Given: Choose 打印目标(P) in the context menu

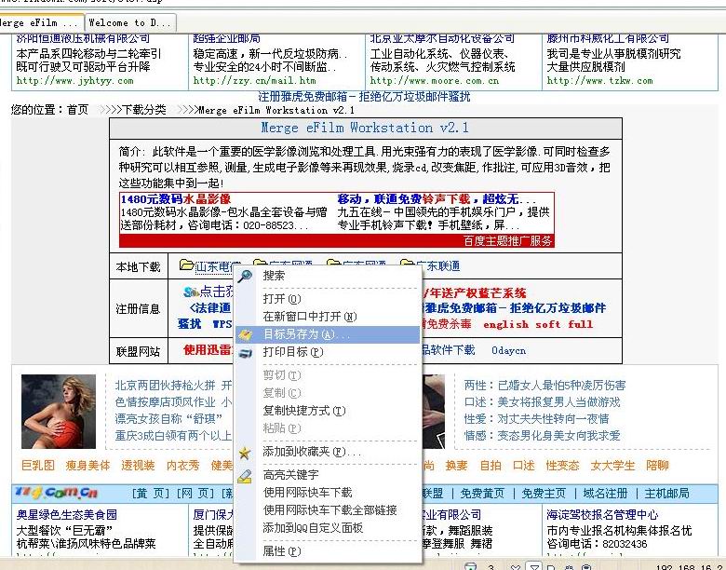Looking at the screenshot, I should 328,352.
